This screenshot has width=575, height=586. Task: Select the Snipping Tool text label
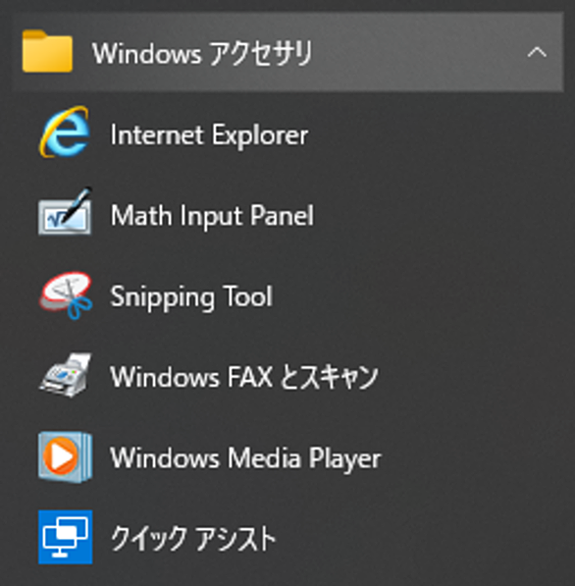tap(191, 296)
